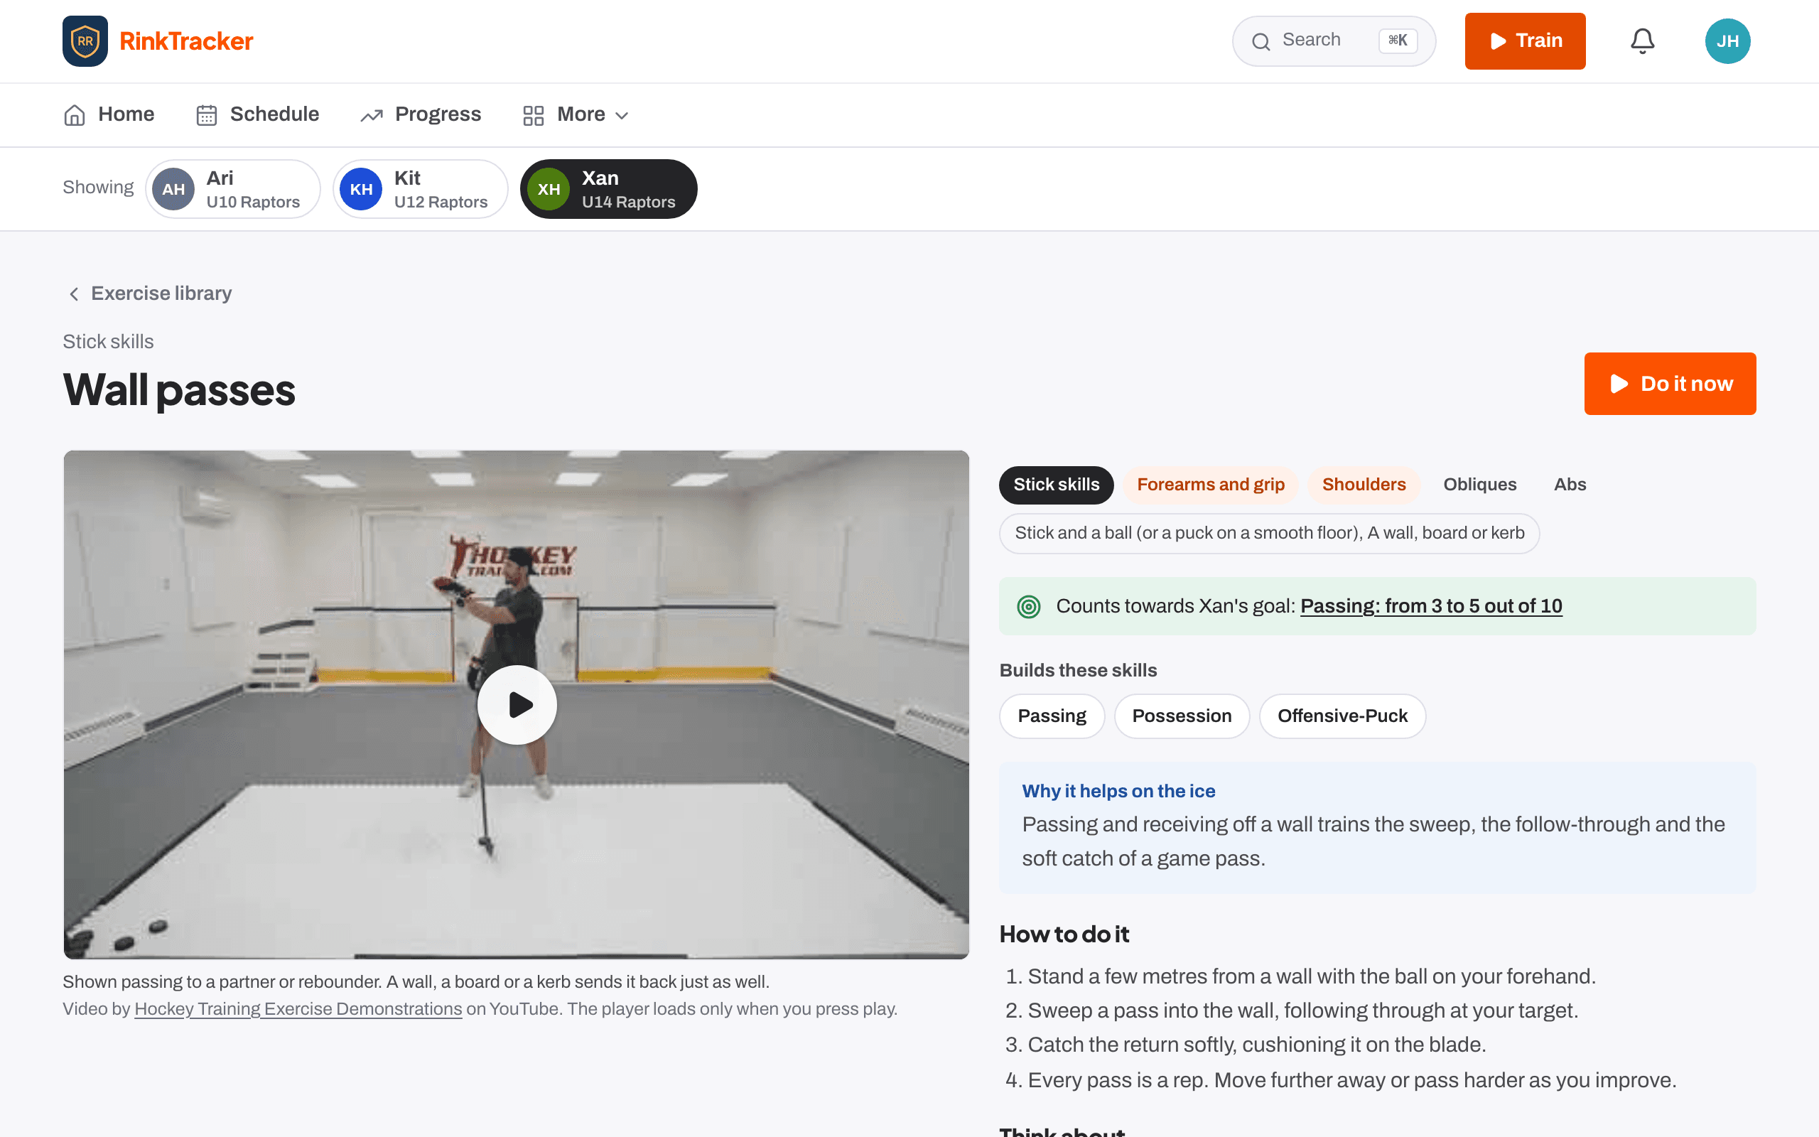Expand the More menu chevron

click(622, 116)
